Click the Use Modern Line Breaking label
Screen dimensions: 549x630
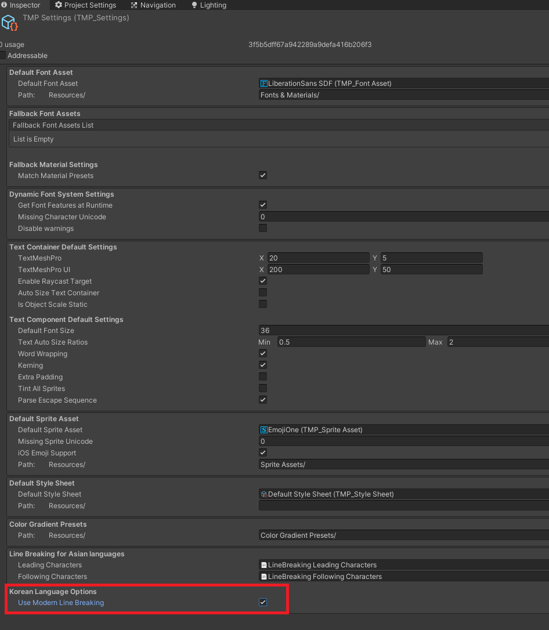pos(61,603)
